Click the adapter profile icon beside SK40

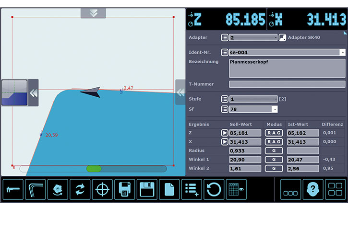click(282, 37)
